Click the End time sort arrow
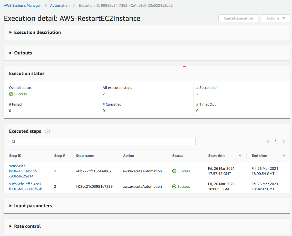Viewport: 292px width, 236px height. [284, 156]
